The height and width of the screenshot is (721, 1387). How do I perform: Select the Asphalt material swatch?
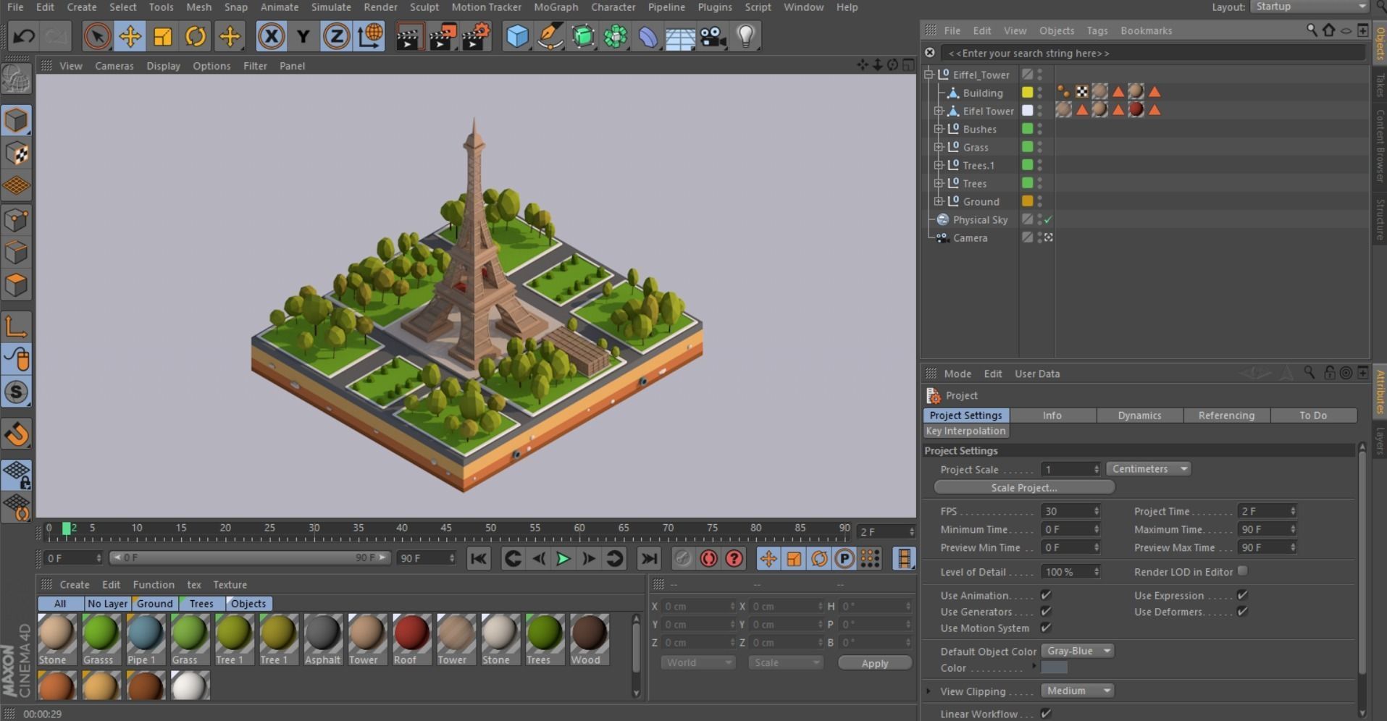point(322,639)
